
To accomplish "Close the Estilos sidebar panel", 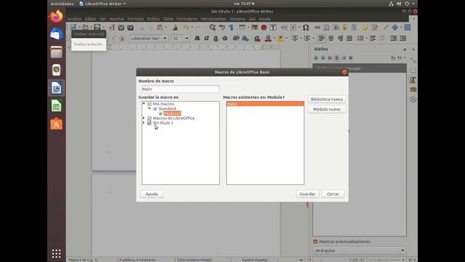I will click(405, 49).
